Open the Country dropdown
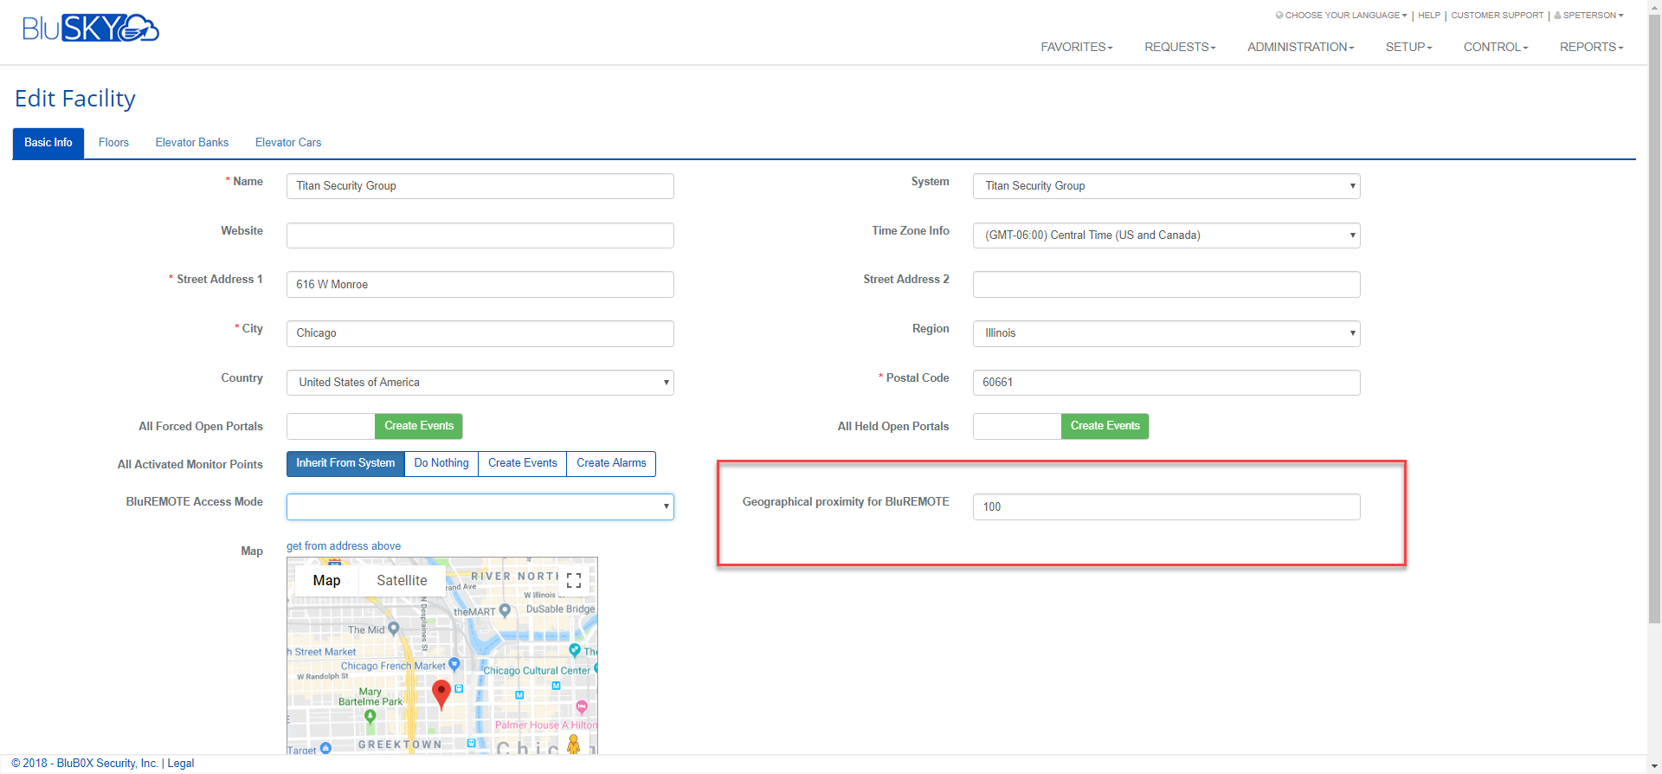 pyautogui.click(x=480, y=383)
